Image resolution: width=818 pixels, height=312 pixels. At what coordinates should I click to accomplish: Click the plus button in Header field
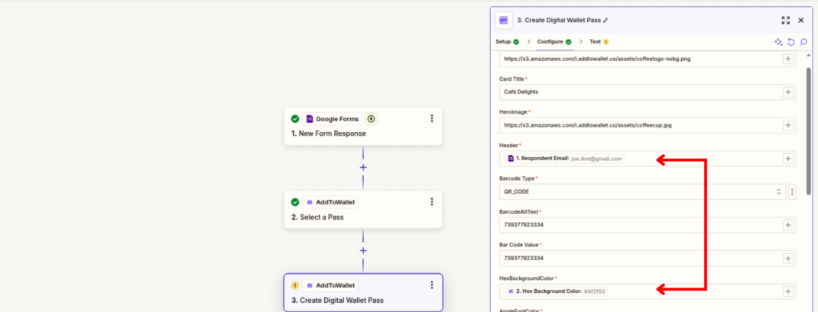[x=787, y=159]
